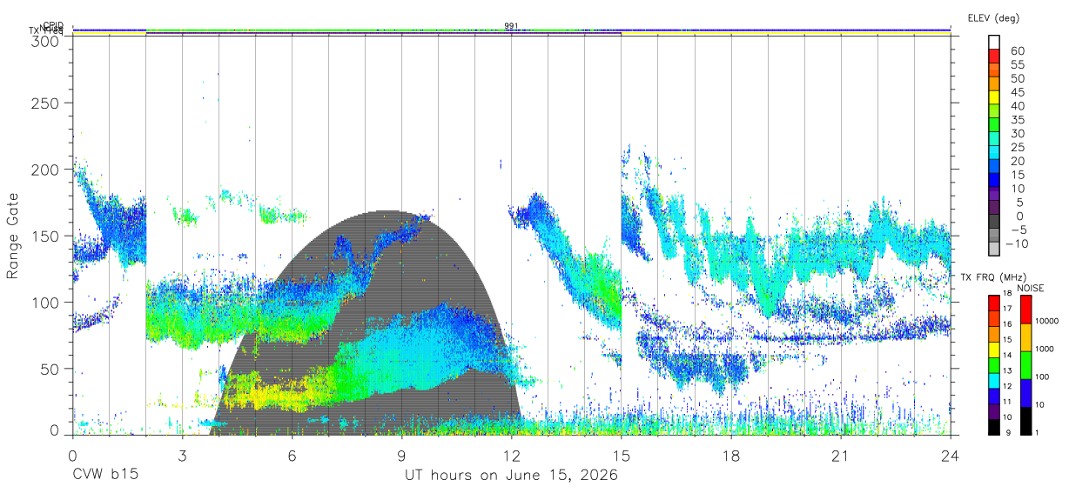This screenshot has width=1069, height=493.
Task: Click the red 55–60 segment of ELEV colorbar
Action: click(x=994, y=57)
